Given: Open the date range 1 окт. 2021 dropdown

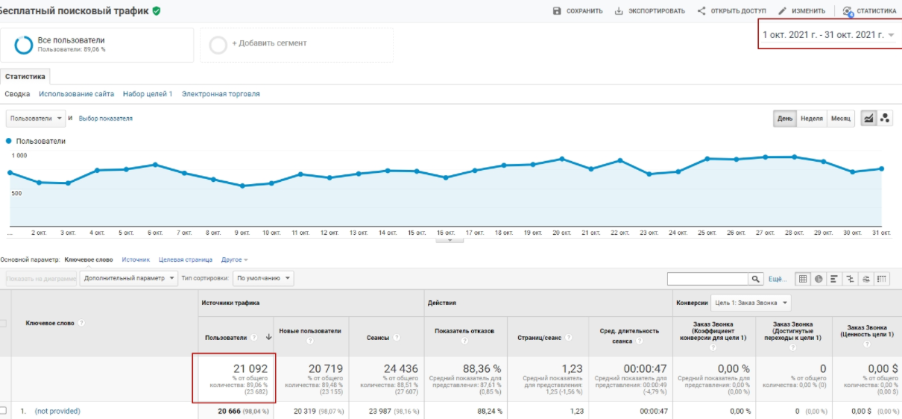Looking at the screenshot, I should pyautogui.click(x=827, y=35).
